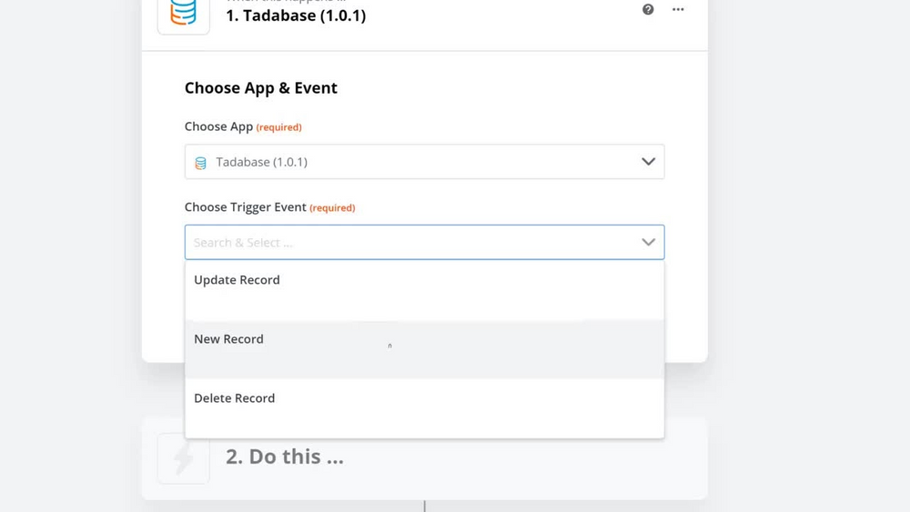The image size is (910, 512).
Task: Open the three-dot more options menu
Action: tap(678, 9)
